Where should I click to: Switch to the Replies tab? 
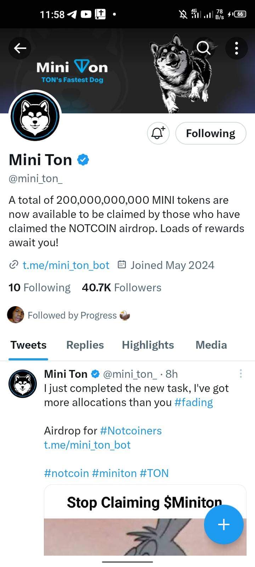pos(85,345)
